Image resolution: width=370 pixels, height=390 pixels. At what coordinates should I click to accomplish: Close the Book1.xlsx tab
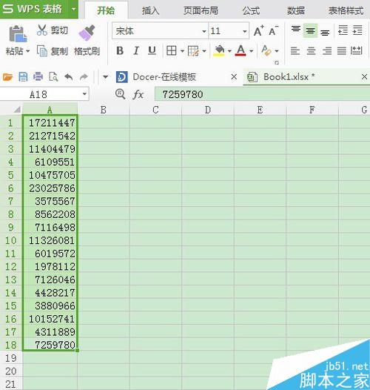click(364, 77)
